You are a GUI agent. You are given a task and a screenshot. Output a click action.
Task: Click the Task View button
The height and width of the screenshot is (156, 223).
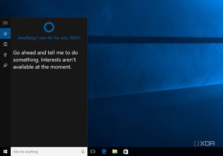[x=92, y=151]
